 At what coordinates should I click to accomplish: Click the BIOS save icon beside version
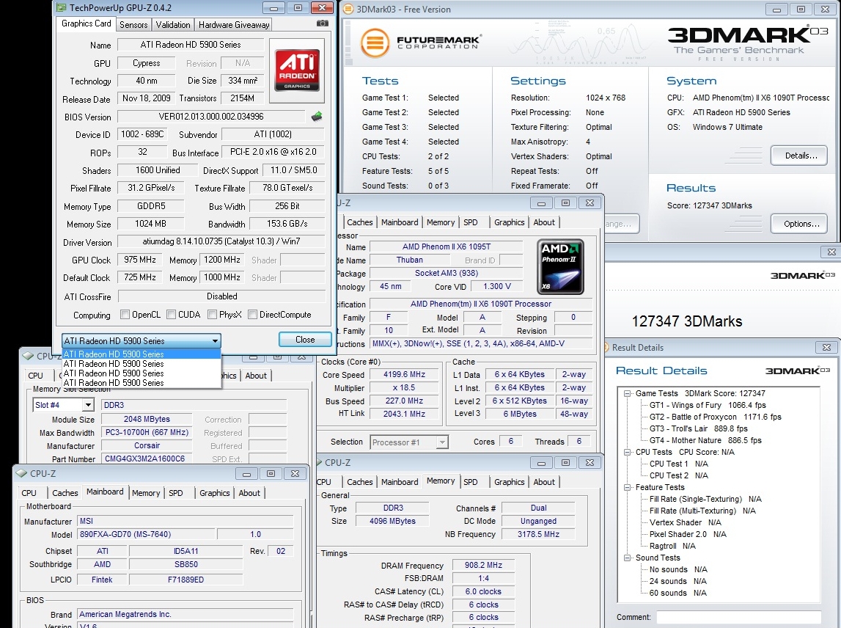click(317, 116)
